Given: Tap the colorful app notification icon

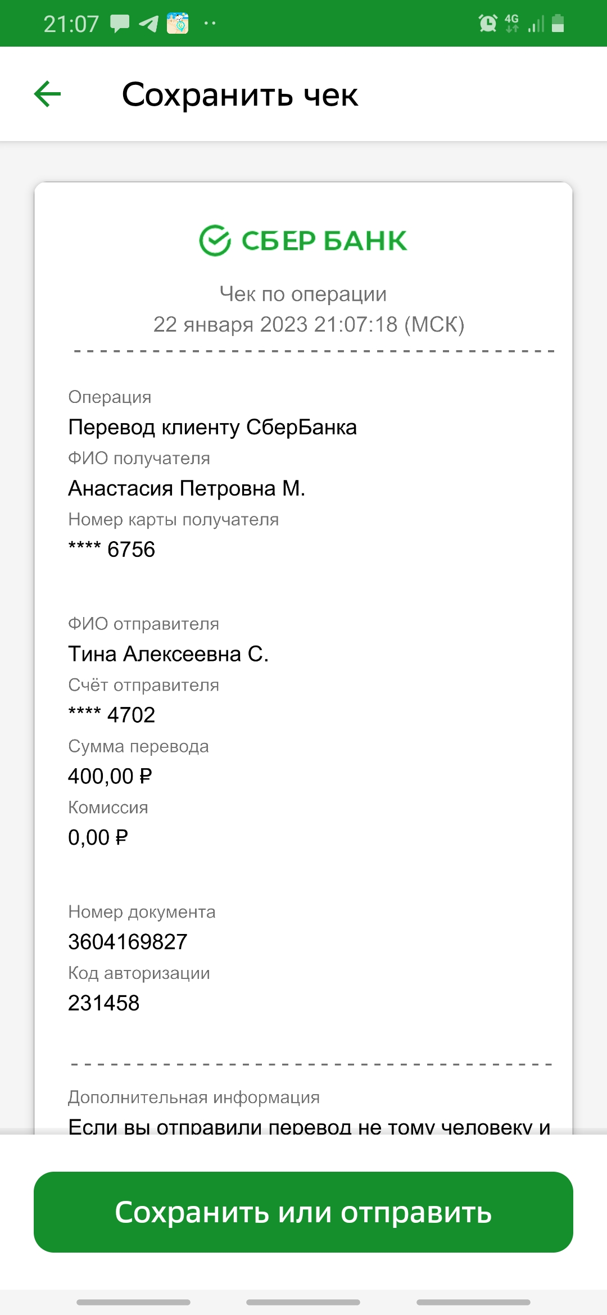Looking at the screenshot, I should (178, 24).
